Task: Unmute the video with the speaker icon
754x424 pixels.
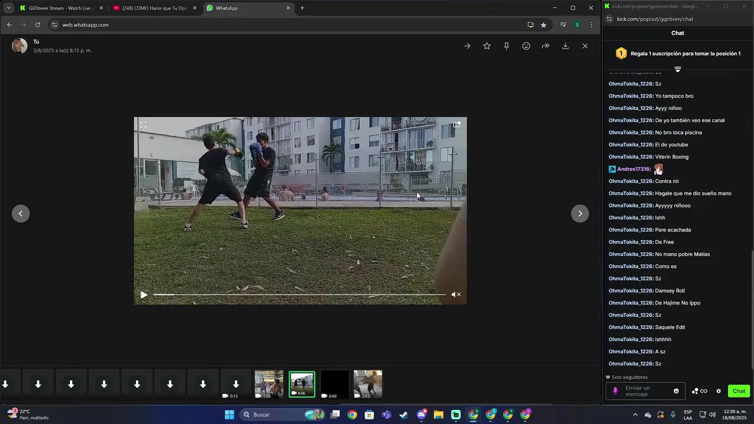Action: pyautogui.click(x=456, y=294)
